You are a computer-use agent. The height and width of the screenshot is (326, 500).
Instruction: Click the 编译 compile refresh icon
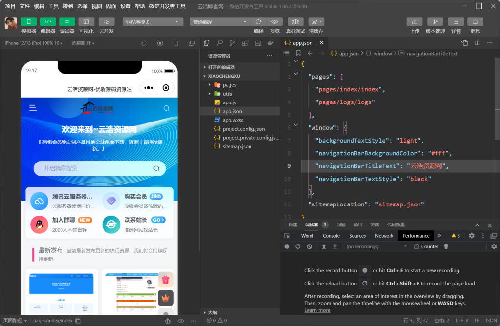[258, 22]
